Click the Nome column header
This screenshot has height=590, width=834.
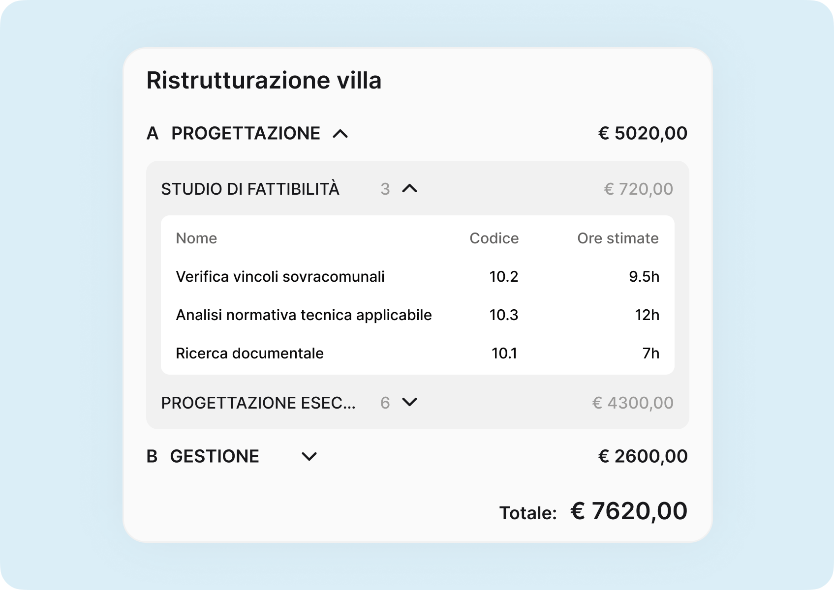tap(196, 238)
